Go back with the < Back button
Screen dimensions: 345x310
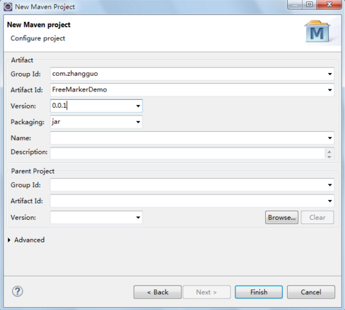157,292
